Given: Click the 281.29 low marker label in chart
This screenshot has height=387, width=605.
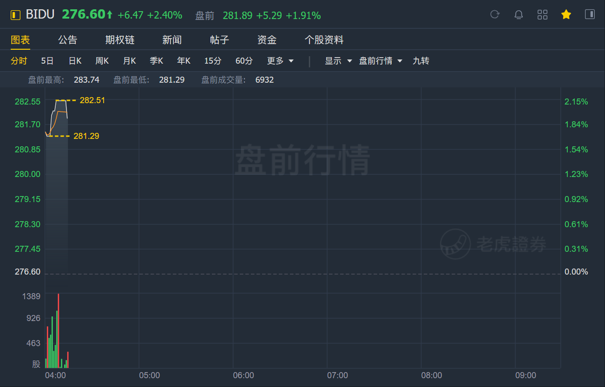Looking at the screenshot, I should tap(86, 136).
